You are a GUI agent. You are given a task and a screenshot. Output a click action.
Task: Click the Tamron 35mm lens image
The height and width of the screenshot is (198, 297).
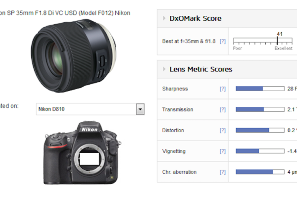tap(73, 55)
